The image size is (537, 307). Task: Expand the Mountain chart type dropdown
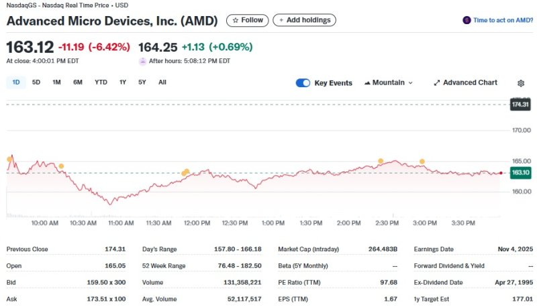click(389, 83)
